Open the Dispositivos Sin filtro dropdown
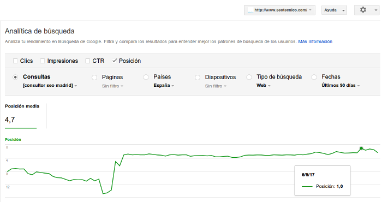 coord(216,86)
